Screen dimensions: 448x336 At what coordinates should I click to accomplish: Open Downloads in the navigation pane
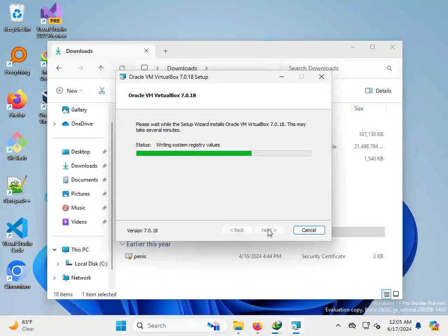pos(80,166)
